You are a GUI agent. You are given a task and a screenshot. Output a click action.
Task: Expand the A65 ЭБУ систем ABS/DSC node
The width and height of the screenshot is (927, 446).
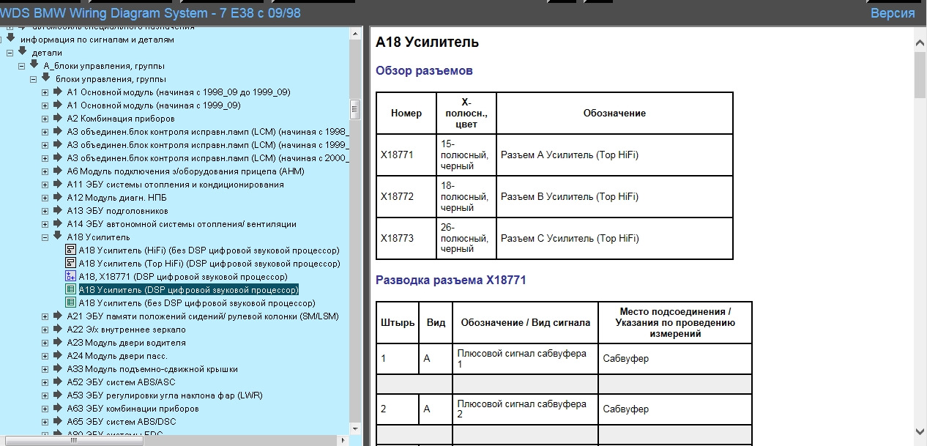pyautogui.click(x=45, y=422)
